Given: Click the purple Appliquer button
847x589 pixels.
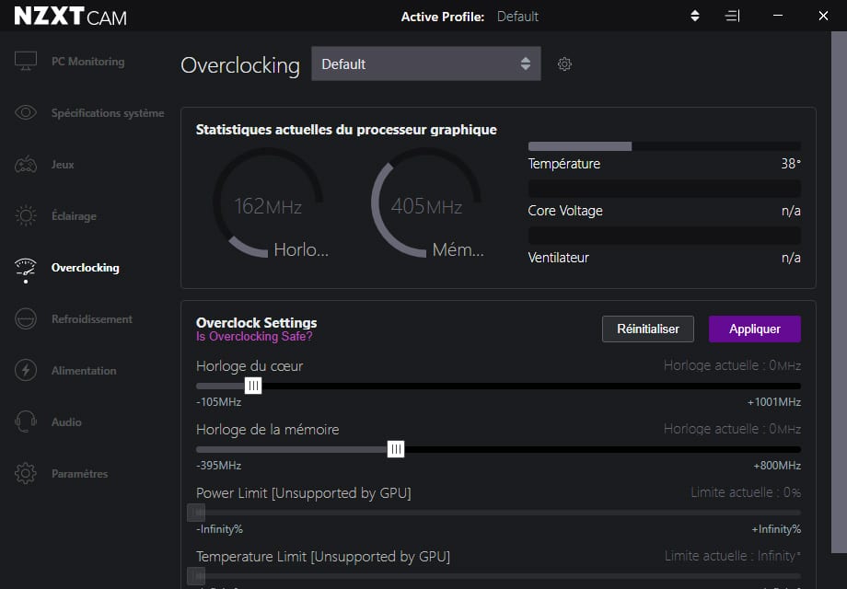Looking at the screenshot, I should pyautogui.click(x=755, y=329).
